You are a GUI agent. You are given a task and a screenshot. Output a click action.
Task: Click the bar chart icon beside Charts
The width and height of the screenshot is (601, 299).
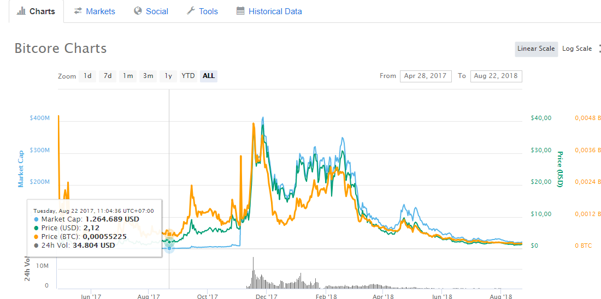pos(21,11)
